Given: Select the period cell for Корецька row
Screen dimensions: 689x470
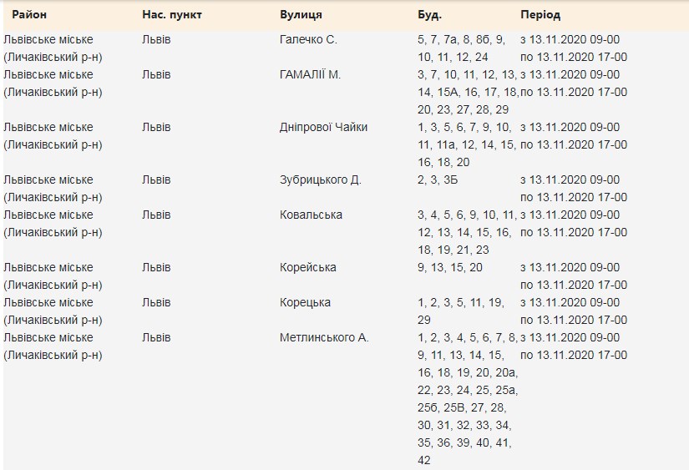Looking at the screenshot, I should [573, 311].
